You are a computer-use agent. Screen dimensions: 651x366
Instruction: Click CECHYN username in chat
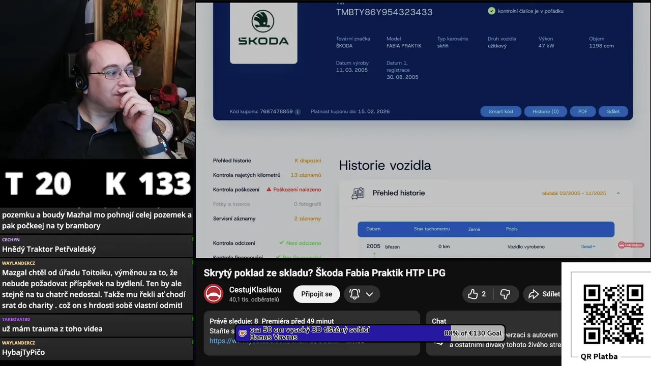[11, 239]
